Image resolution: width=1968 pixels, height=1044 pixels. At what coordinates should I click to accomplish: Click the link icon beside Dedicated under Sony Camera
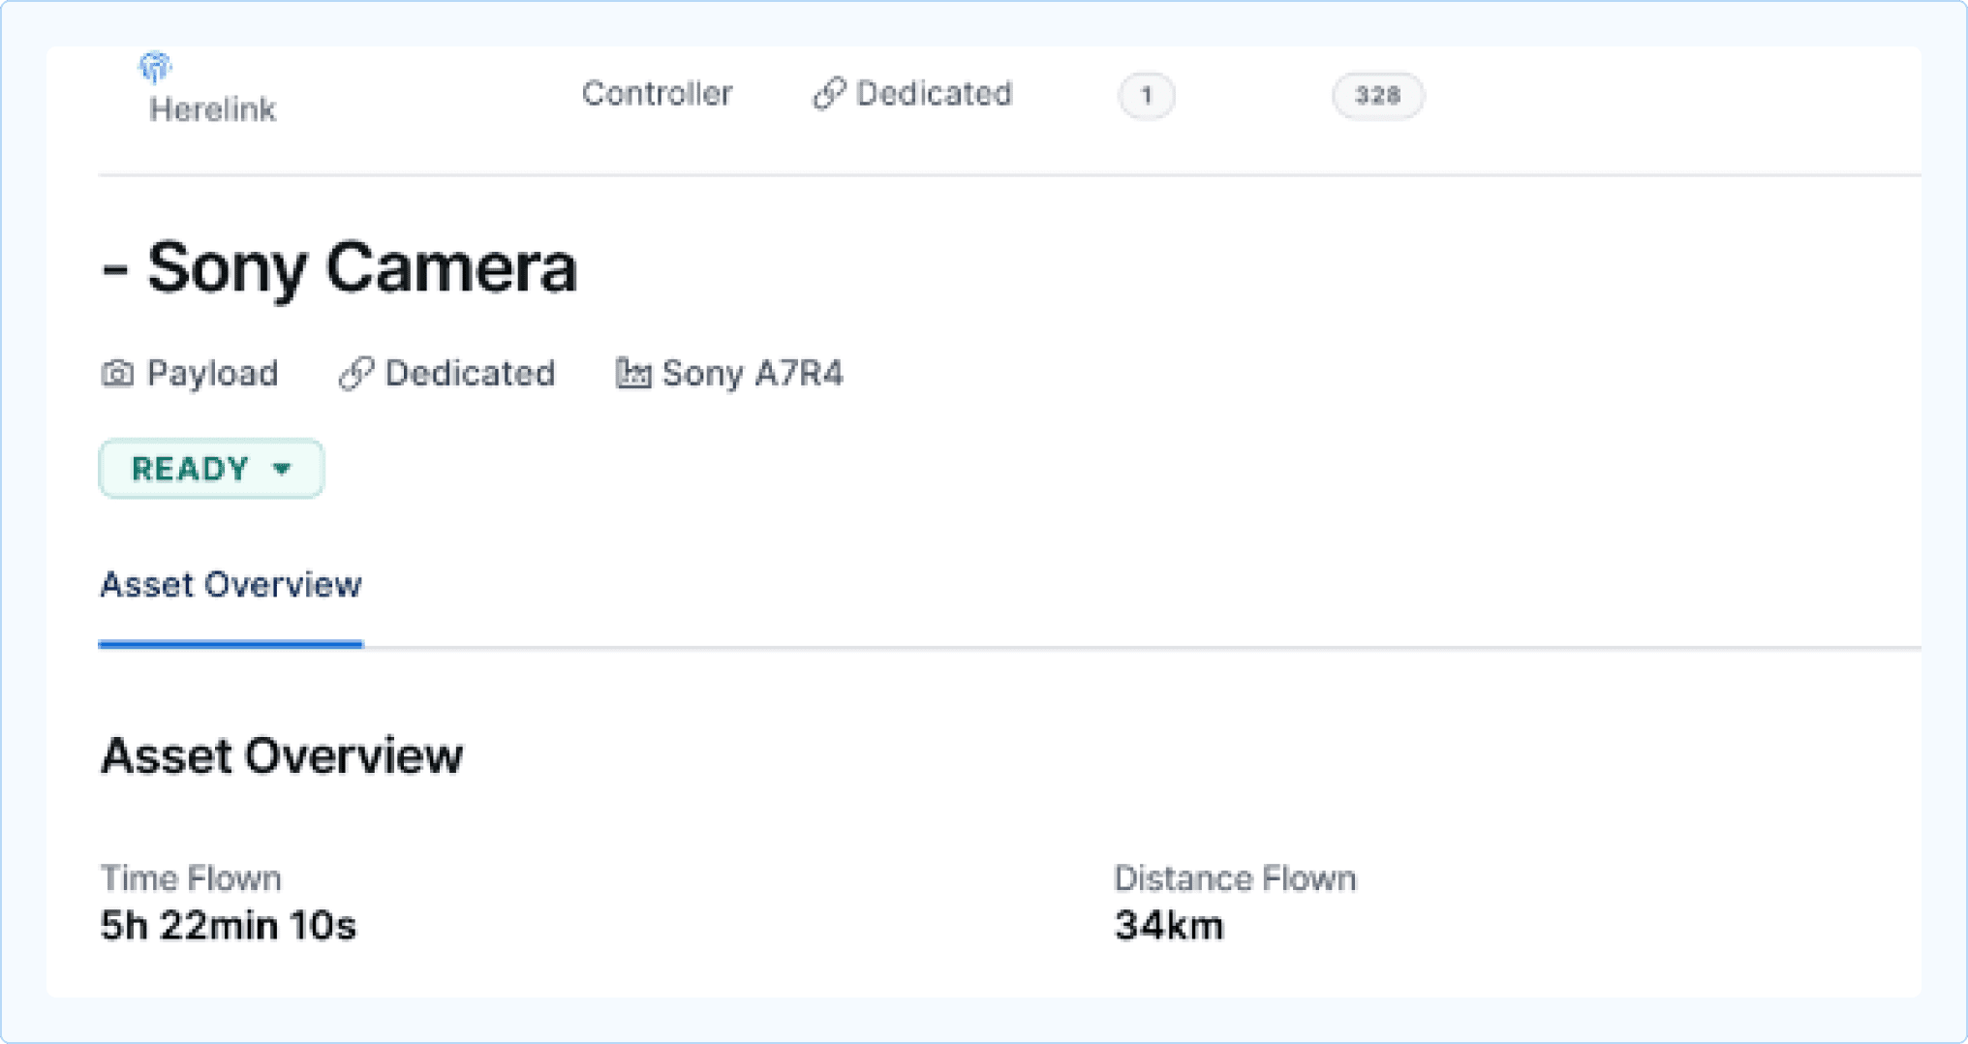[x=355, y=374]
